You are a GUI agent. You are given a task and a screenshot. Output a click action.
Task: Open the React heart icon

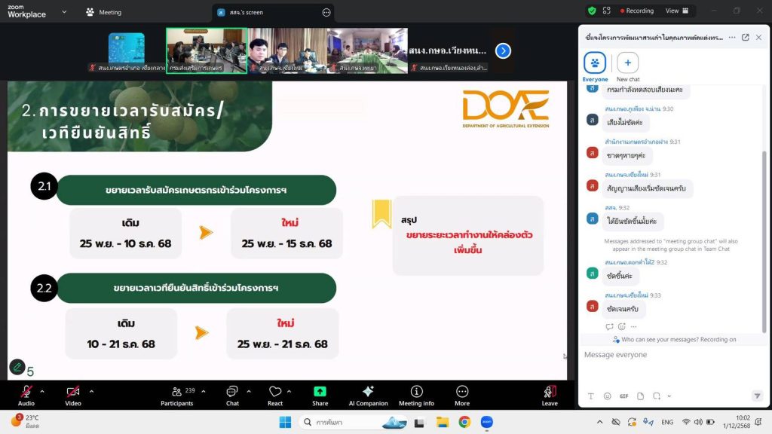click(275, 392)
